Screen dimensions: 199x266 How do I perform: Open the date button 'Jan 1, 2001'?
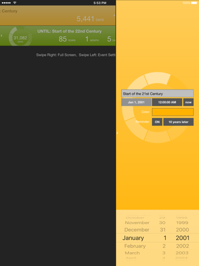(x=136, y=102)
